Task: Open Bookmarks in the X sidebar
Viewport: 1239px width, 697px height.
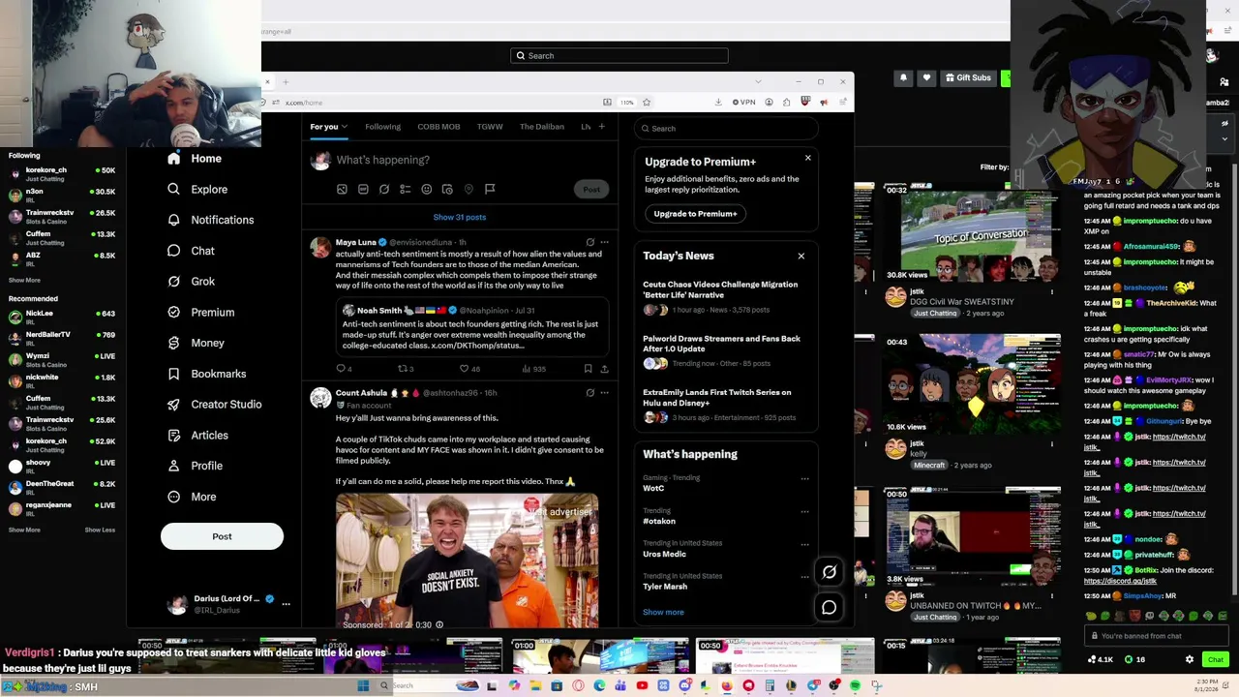Action: (x=206, y=374)
